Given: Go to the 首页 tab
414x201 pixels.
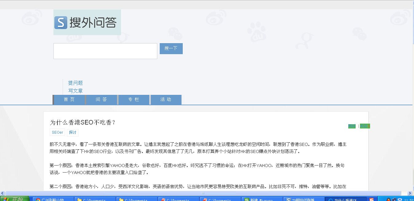Looking at the screenshot, I should coord(69,100).
